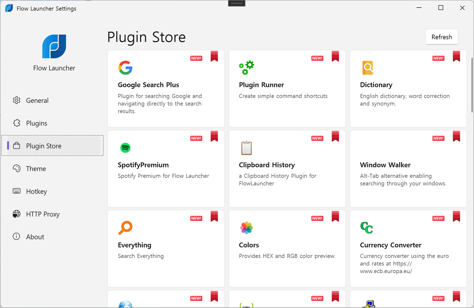The image size is (474, 308).
Task: Click the Plugins puzzle piece icon
Action: tap(17, 123)
